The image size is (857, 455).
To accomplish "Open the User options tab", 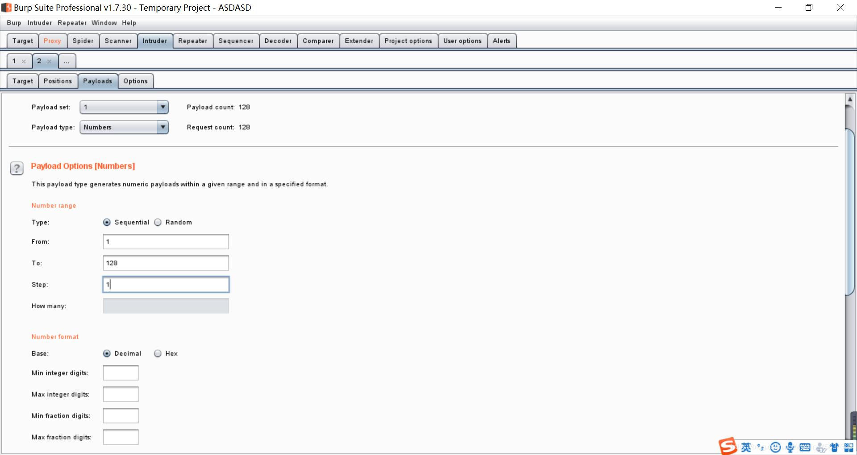I will (x=462, y=41).
